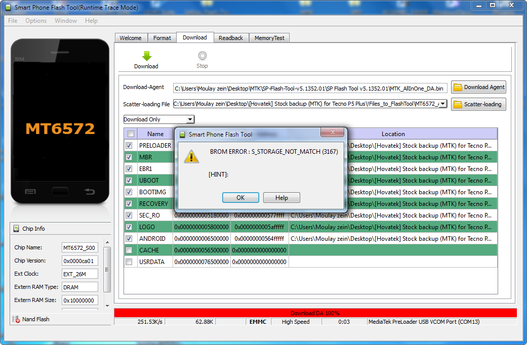The height and width of the screenshot is (345, 527).
Task: Switch to the Readback tab
Action: pyautogui.click(x=231, y=38)
